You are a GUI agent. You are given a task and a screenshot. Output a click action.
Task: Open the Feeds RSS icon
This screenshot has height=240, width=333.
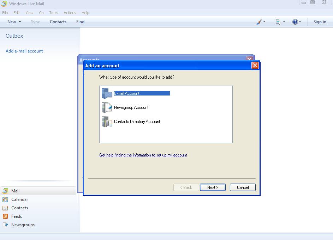(5, 216)
